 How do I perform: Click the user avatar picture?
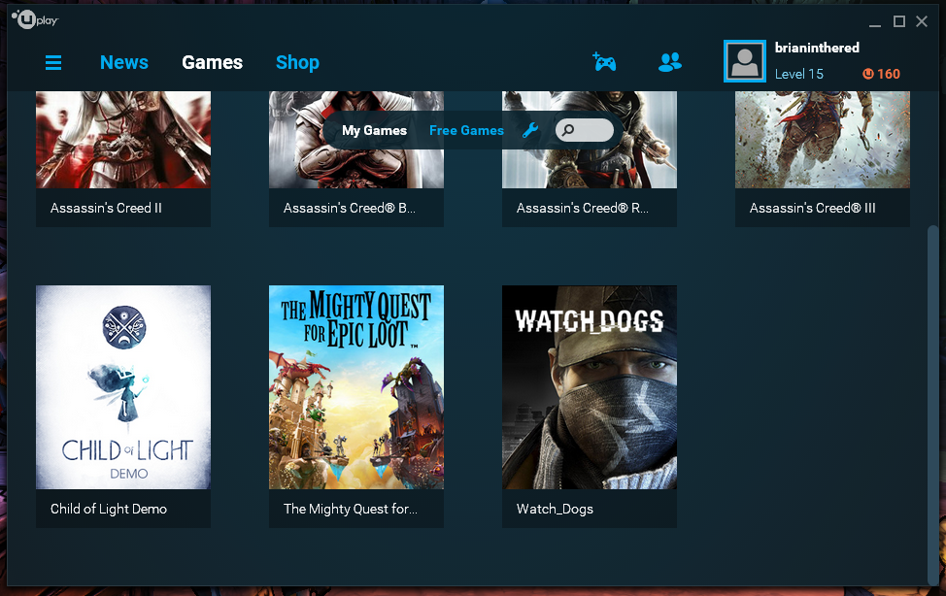pyautogui.click(x=745, y=61)
